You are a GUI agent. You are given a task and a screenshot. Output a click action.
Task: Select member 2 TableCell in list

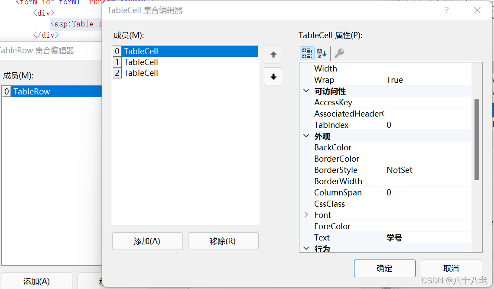click(x=185, y=73)
